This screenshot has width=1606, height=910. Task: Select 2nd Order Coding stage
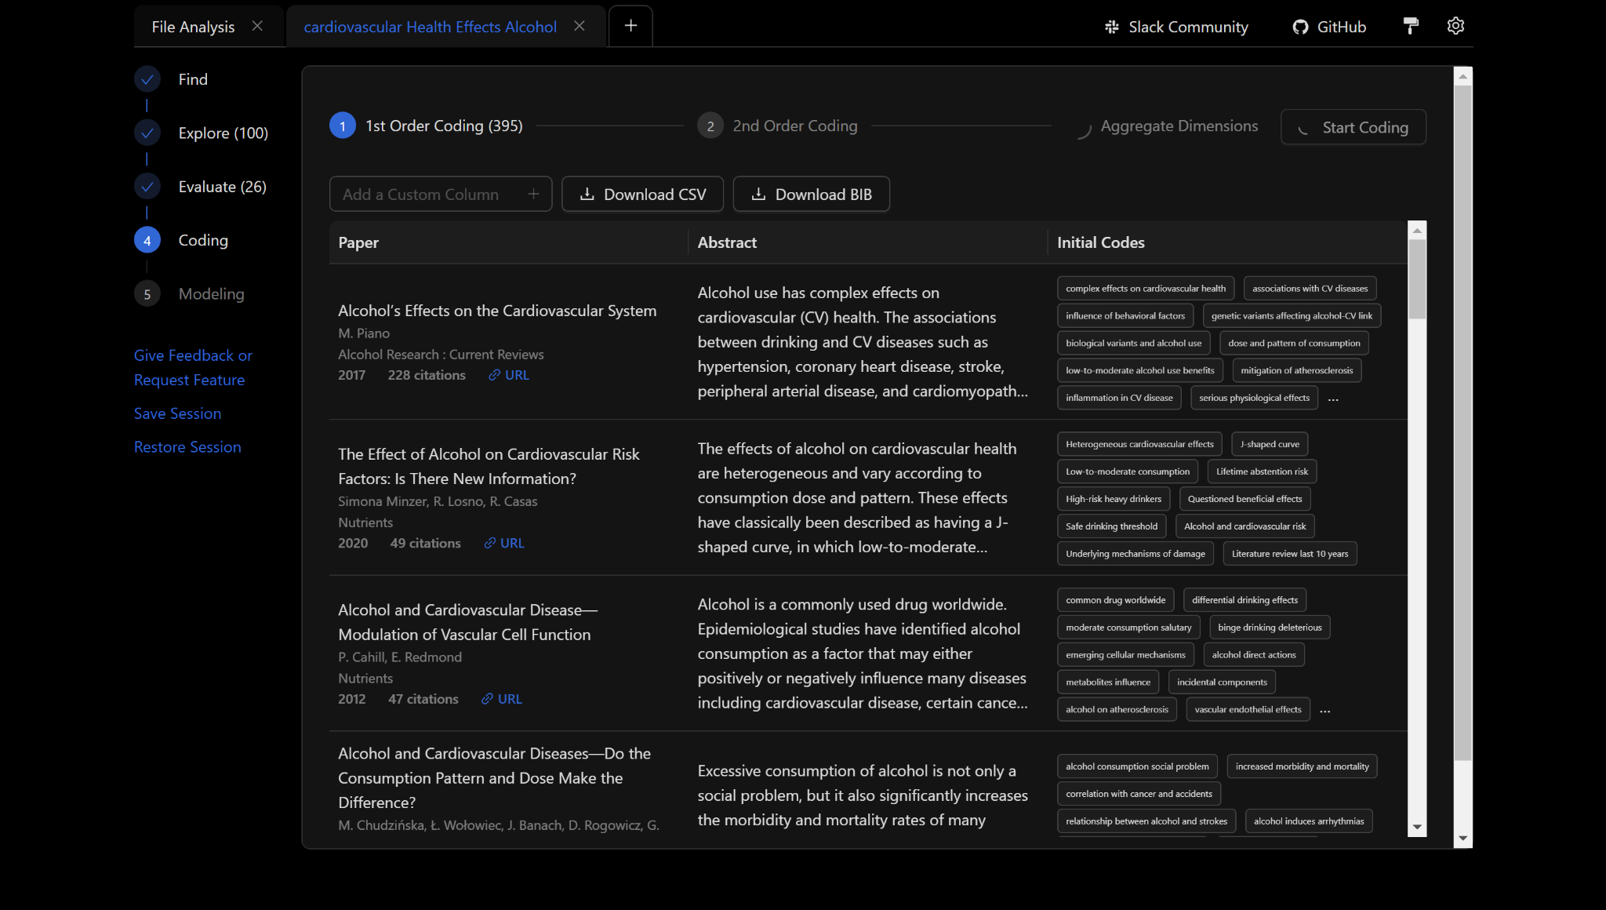pos(795,126)
